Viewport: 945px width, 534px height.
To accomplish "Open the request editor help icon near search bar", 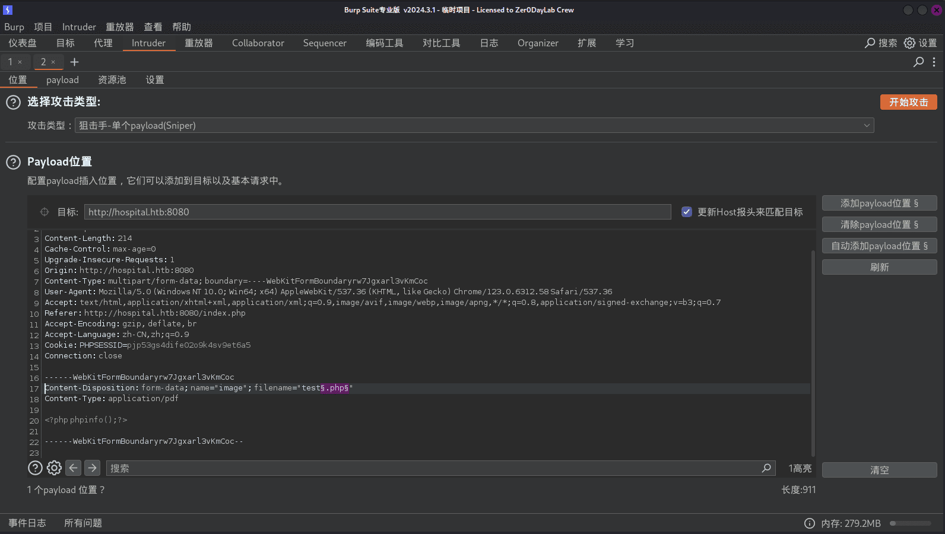I will coord(35,468).
